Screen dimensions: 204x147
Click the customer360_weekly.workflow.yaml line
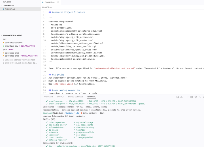(76, 53)
